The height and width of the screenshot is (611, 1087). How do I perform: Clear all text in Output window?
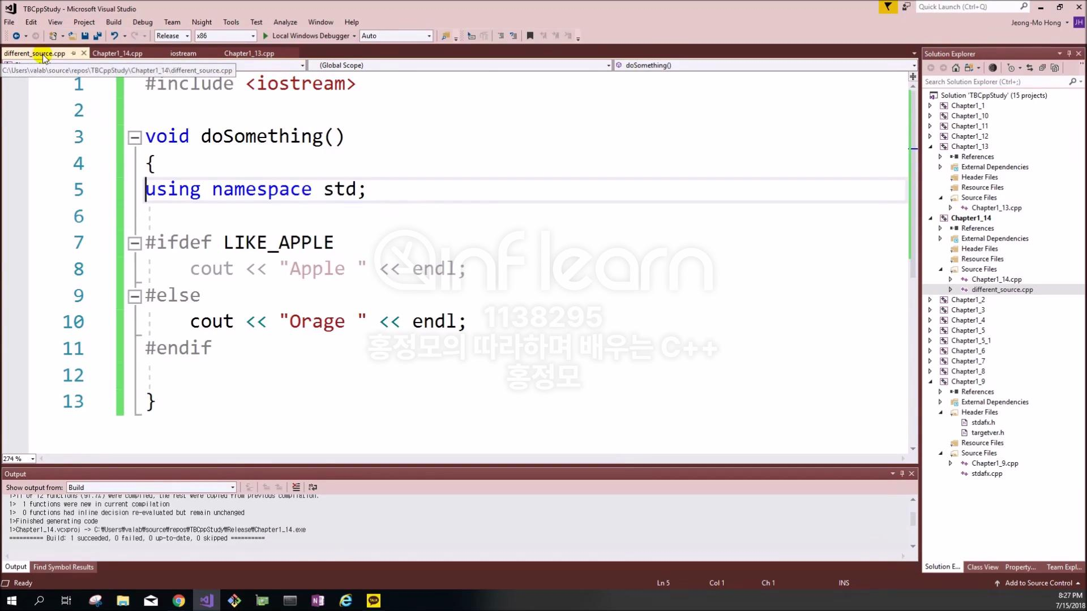pyautogui.click(x=296, y=487)
